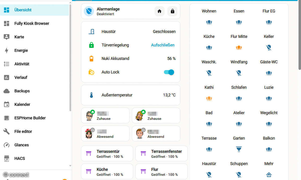Click the green Türverriegelung padlock icon

click(92, 45)
